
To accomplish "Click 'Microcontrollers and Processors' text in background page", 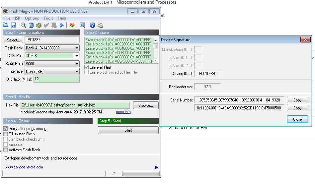I will pyautogui.click(x=146, y=2).
